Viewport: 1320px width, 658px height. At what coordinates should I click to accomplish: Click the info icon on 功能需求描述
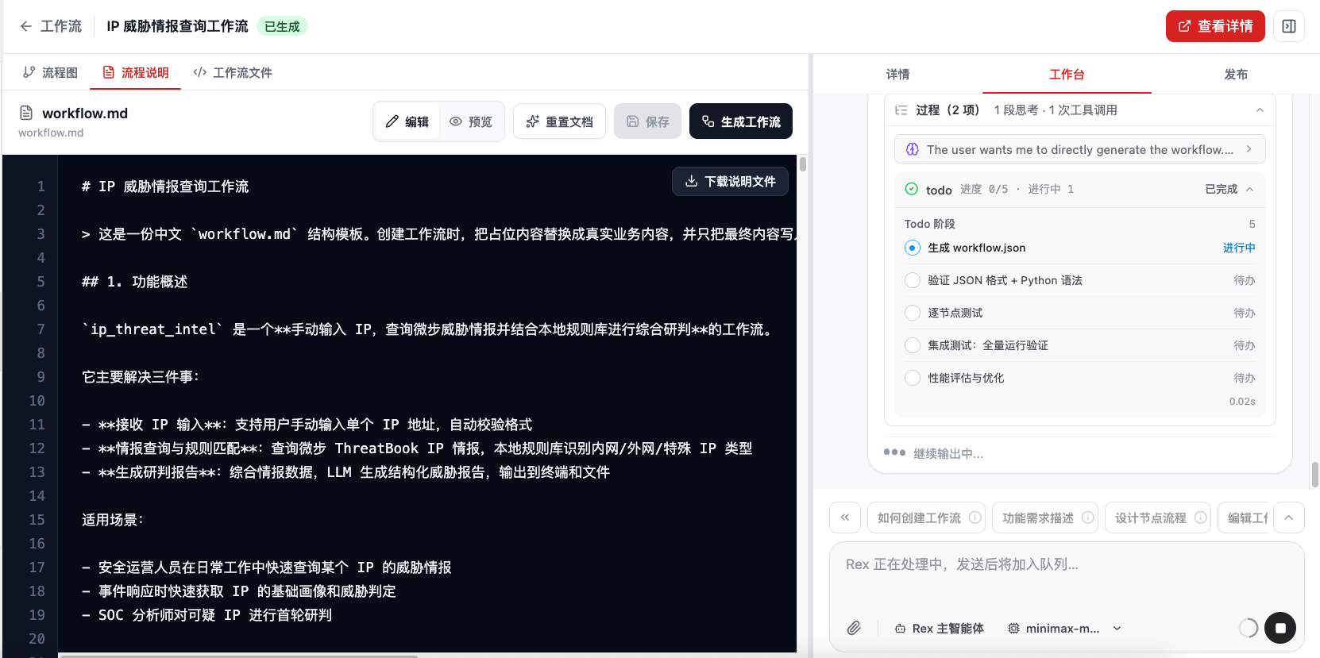pyautogui.click(x=1088, y=518)
